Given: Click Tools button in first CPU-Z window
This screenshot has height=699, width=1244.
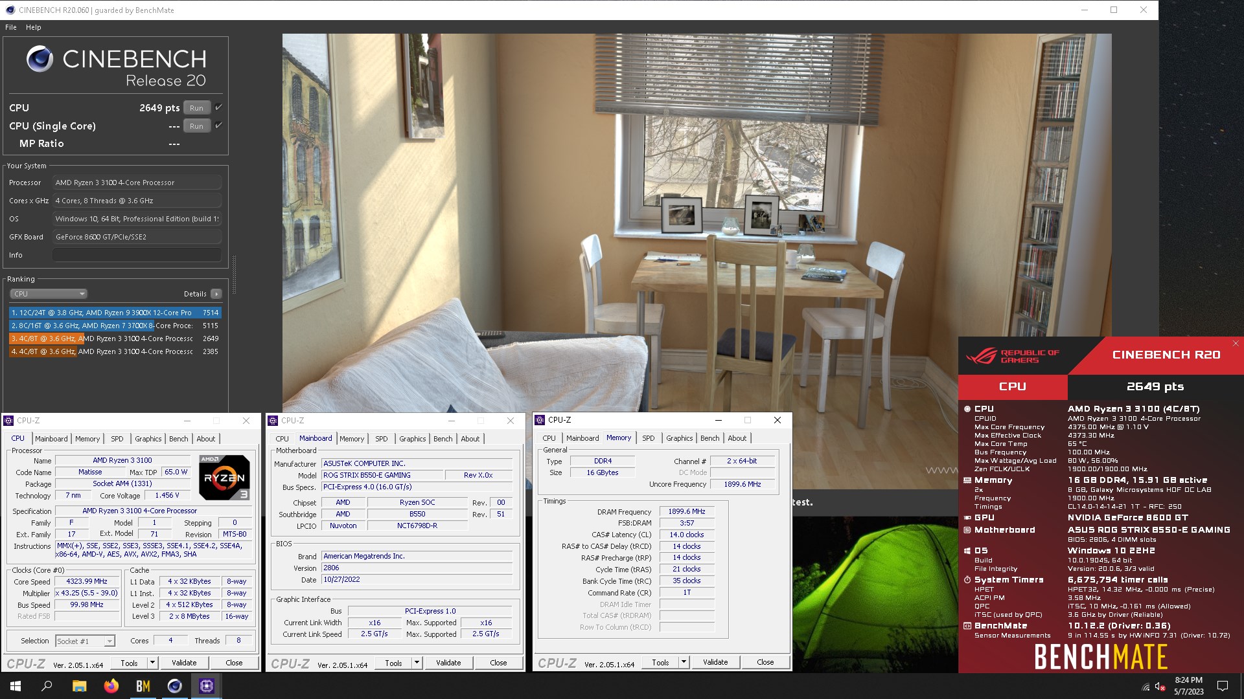Looking at the screenshot, I should point(129,663).
